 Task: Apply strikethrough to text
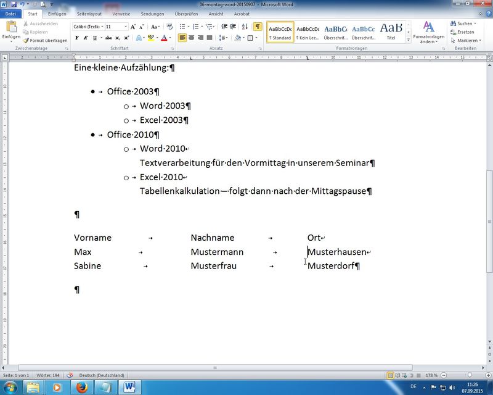(108, 38)
